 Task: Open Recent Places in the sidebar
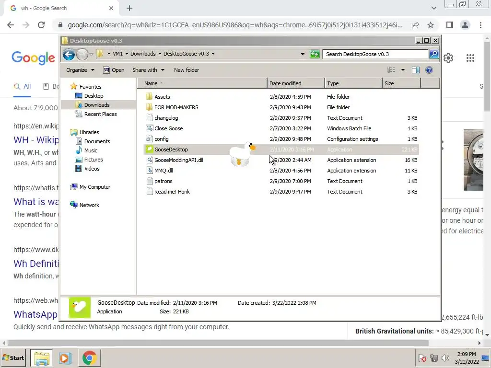coord(100,114)
